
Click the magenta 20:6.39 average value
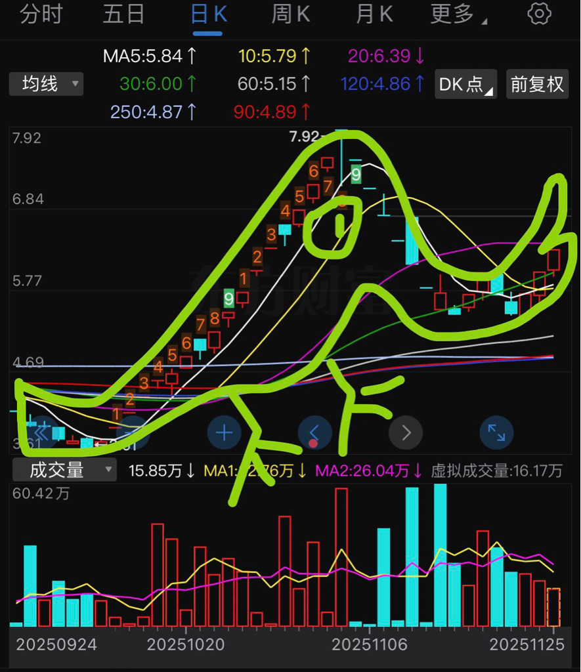(x=386, y=56)
